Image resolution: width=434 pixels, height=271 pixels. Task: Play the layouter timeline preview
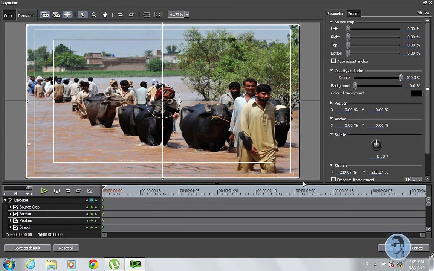(x=44, y=191)
